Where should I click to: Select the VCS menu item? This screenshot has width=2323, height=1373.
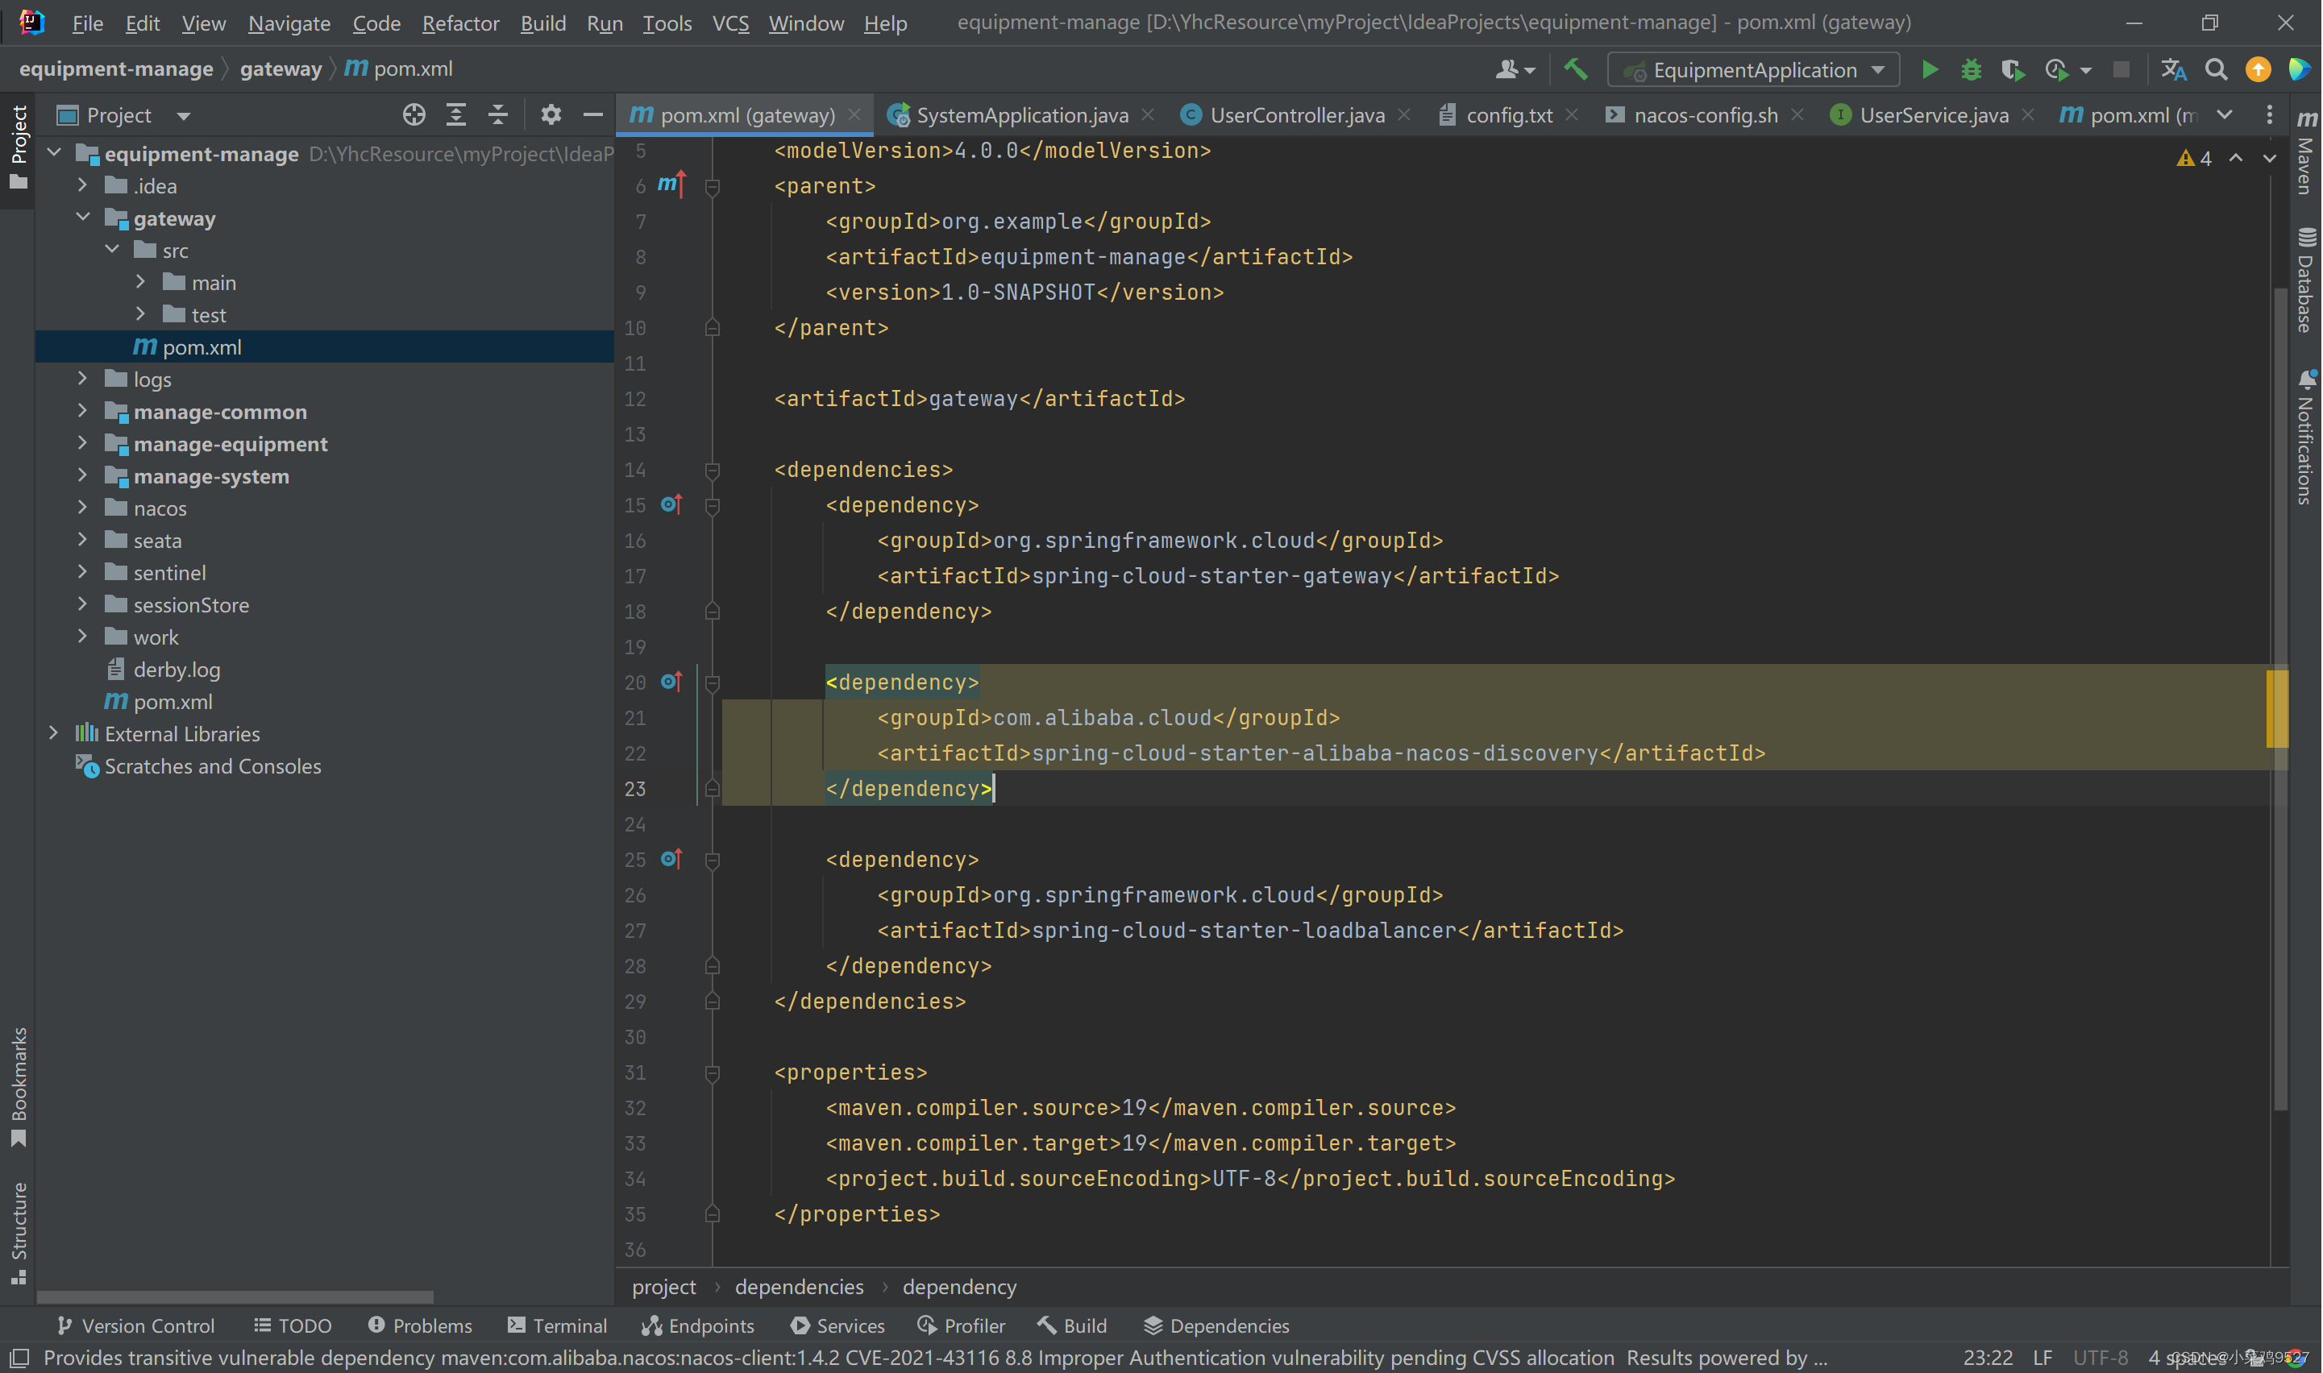(x=731, y=23)
